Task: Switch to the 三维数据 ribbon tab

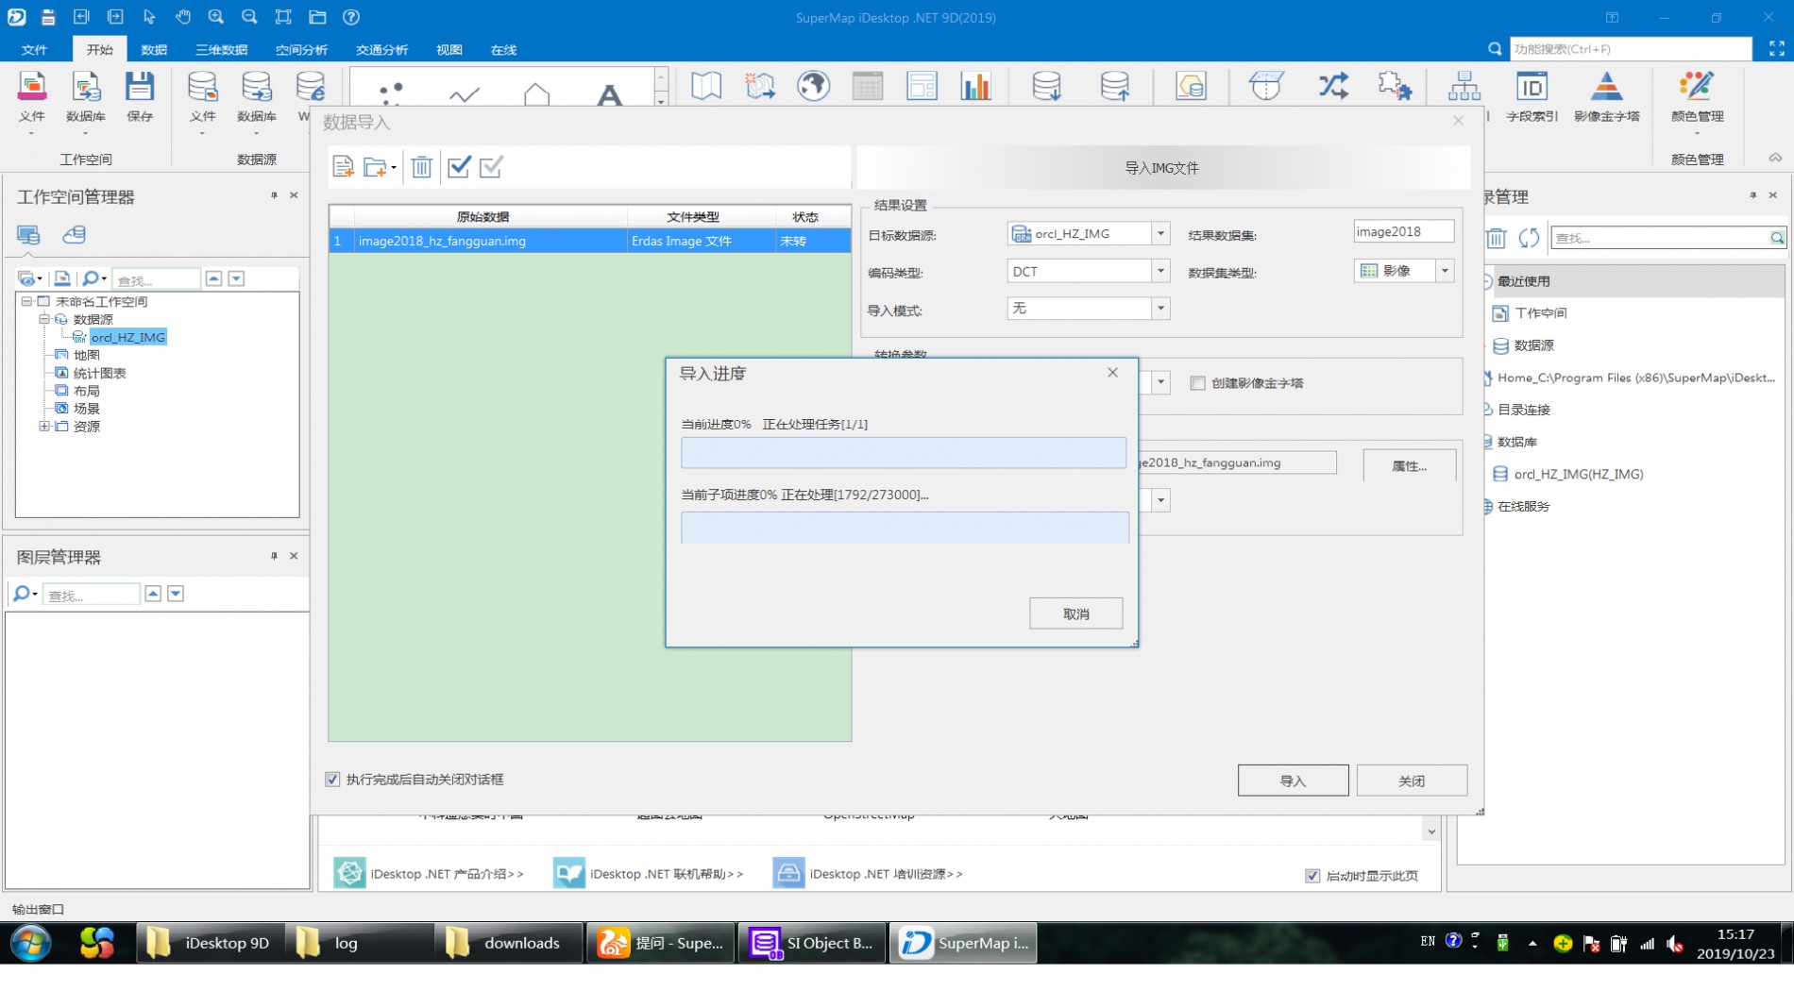Action: (221, 50)
